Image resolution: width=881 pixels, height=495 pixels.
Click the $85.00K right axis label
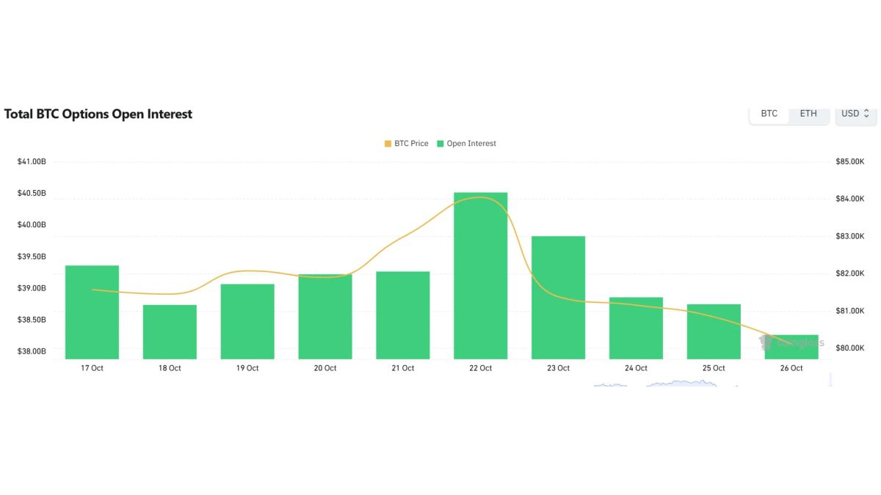850,161
